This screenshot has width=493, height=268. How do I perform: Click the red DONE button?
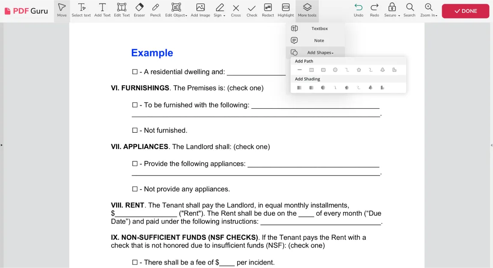click(465, 11)
